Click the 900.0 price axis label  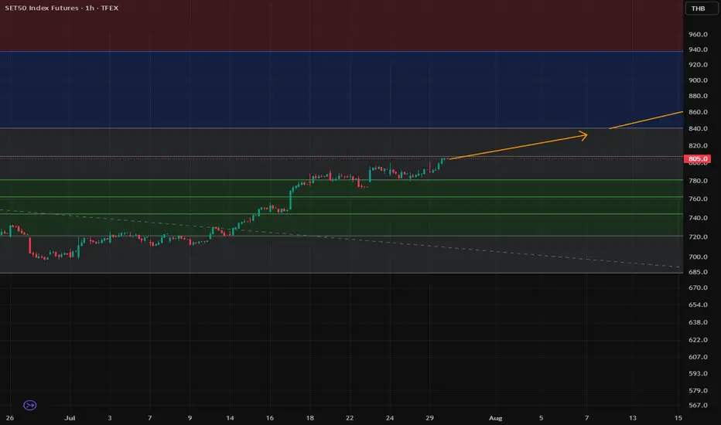click(x=698, y=80)
